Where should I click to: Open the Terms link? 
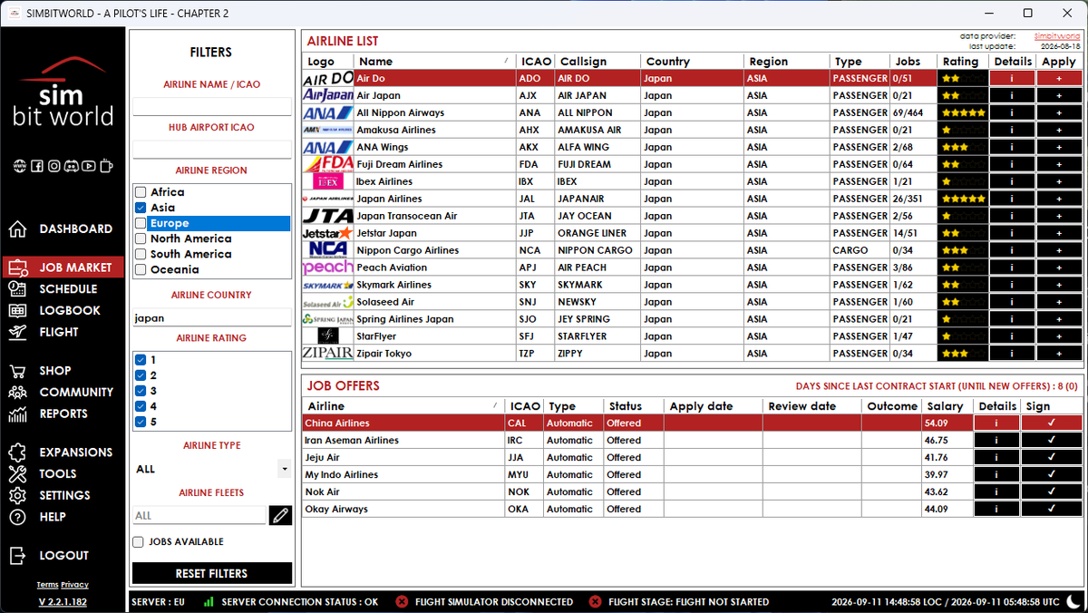(47, 585)
